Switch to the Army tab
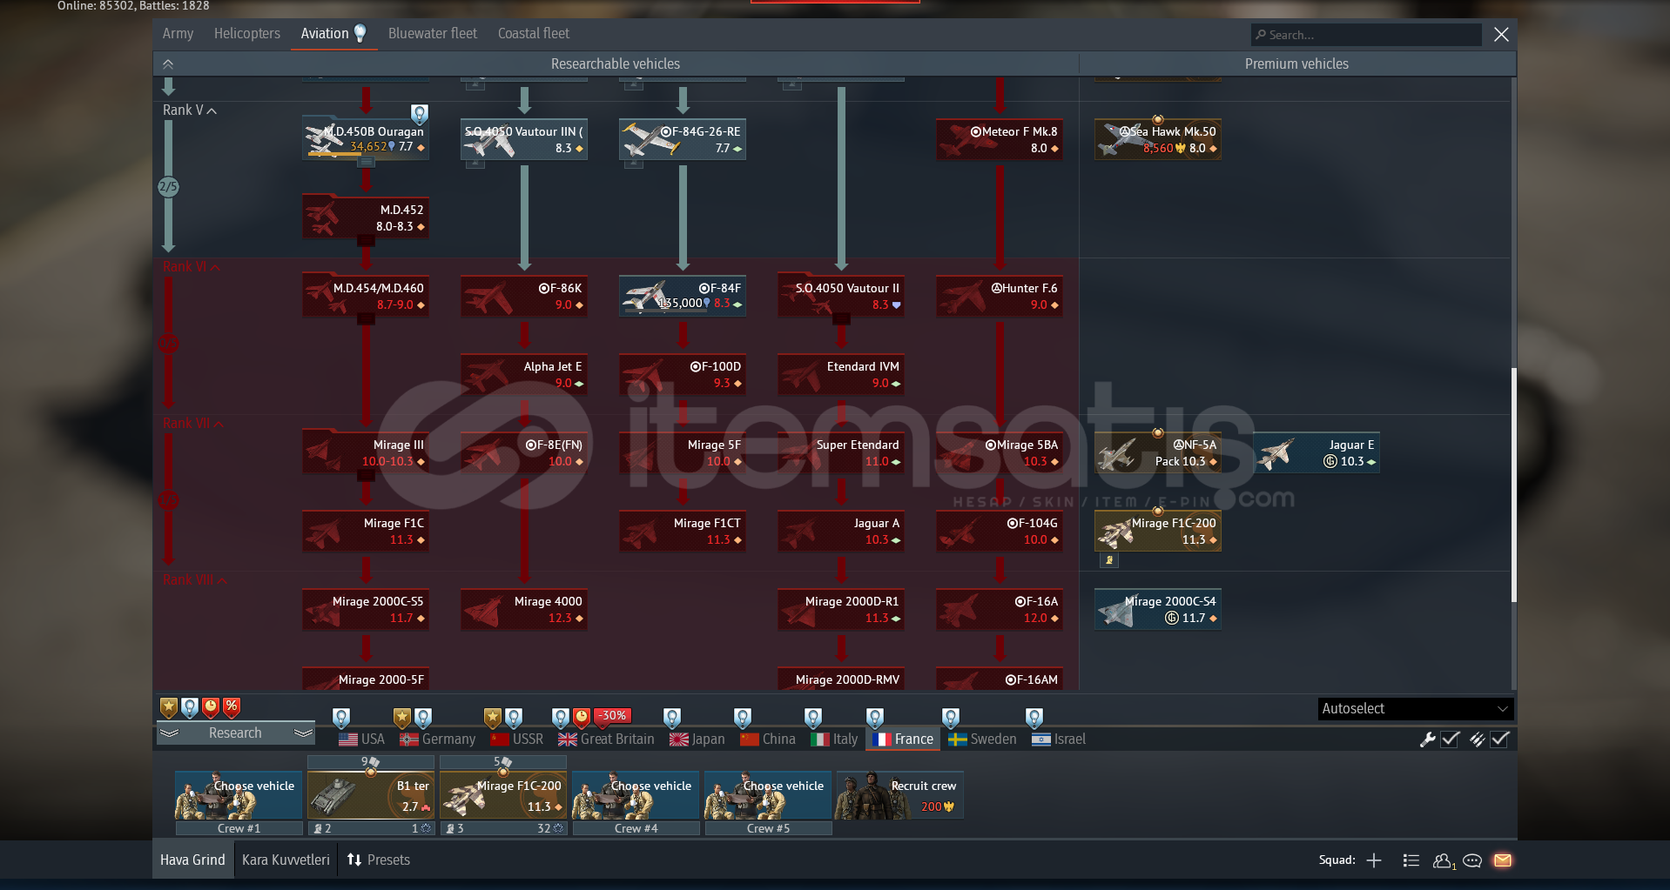The image size is (1670, 890). [x=178, y=33]
